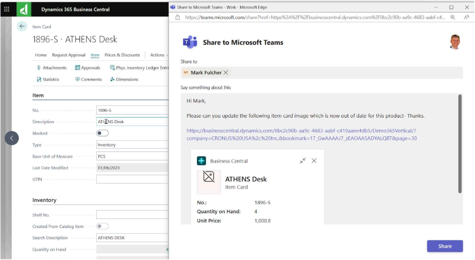Click the Business Central app icon in card
This screenshot has width=475, height=260.
pos(202,161)
